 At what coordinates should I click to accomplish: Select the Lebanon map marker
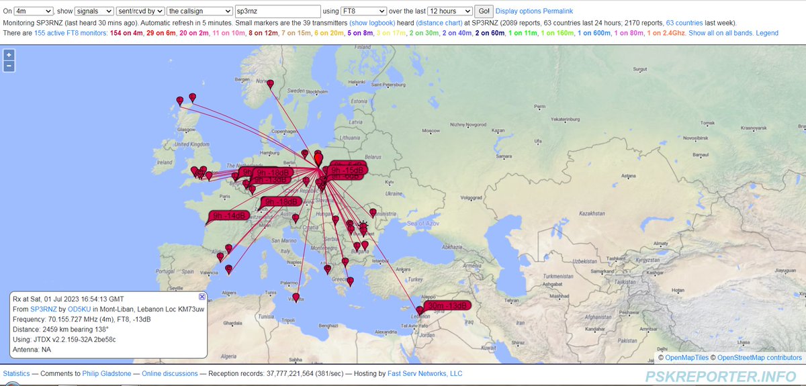[x=420, y=311]
